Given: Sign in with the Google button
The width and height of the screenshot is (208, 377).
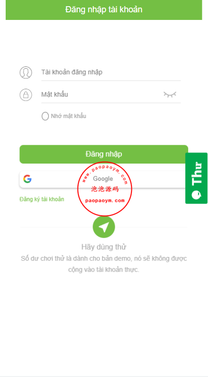Looking at the screenshot, I should tap(104, 179).
